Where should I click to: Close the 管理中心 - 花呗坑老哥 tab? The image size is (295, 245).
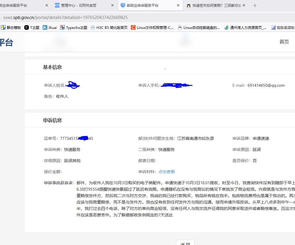tap(112, 5)
